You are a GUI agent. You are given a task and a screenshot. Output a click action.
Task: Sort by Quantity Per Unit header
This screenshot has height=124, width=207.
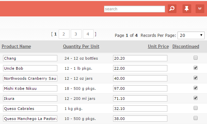[81, 47]
